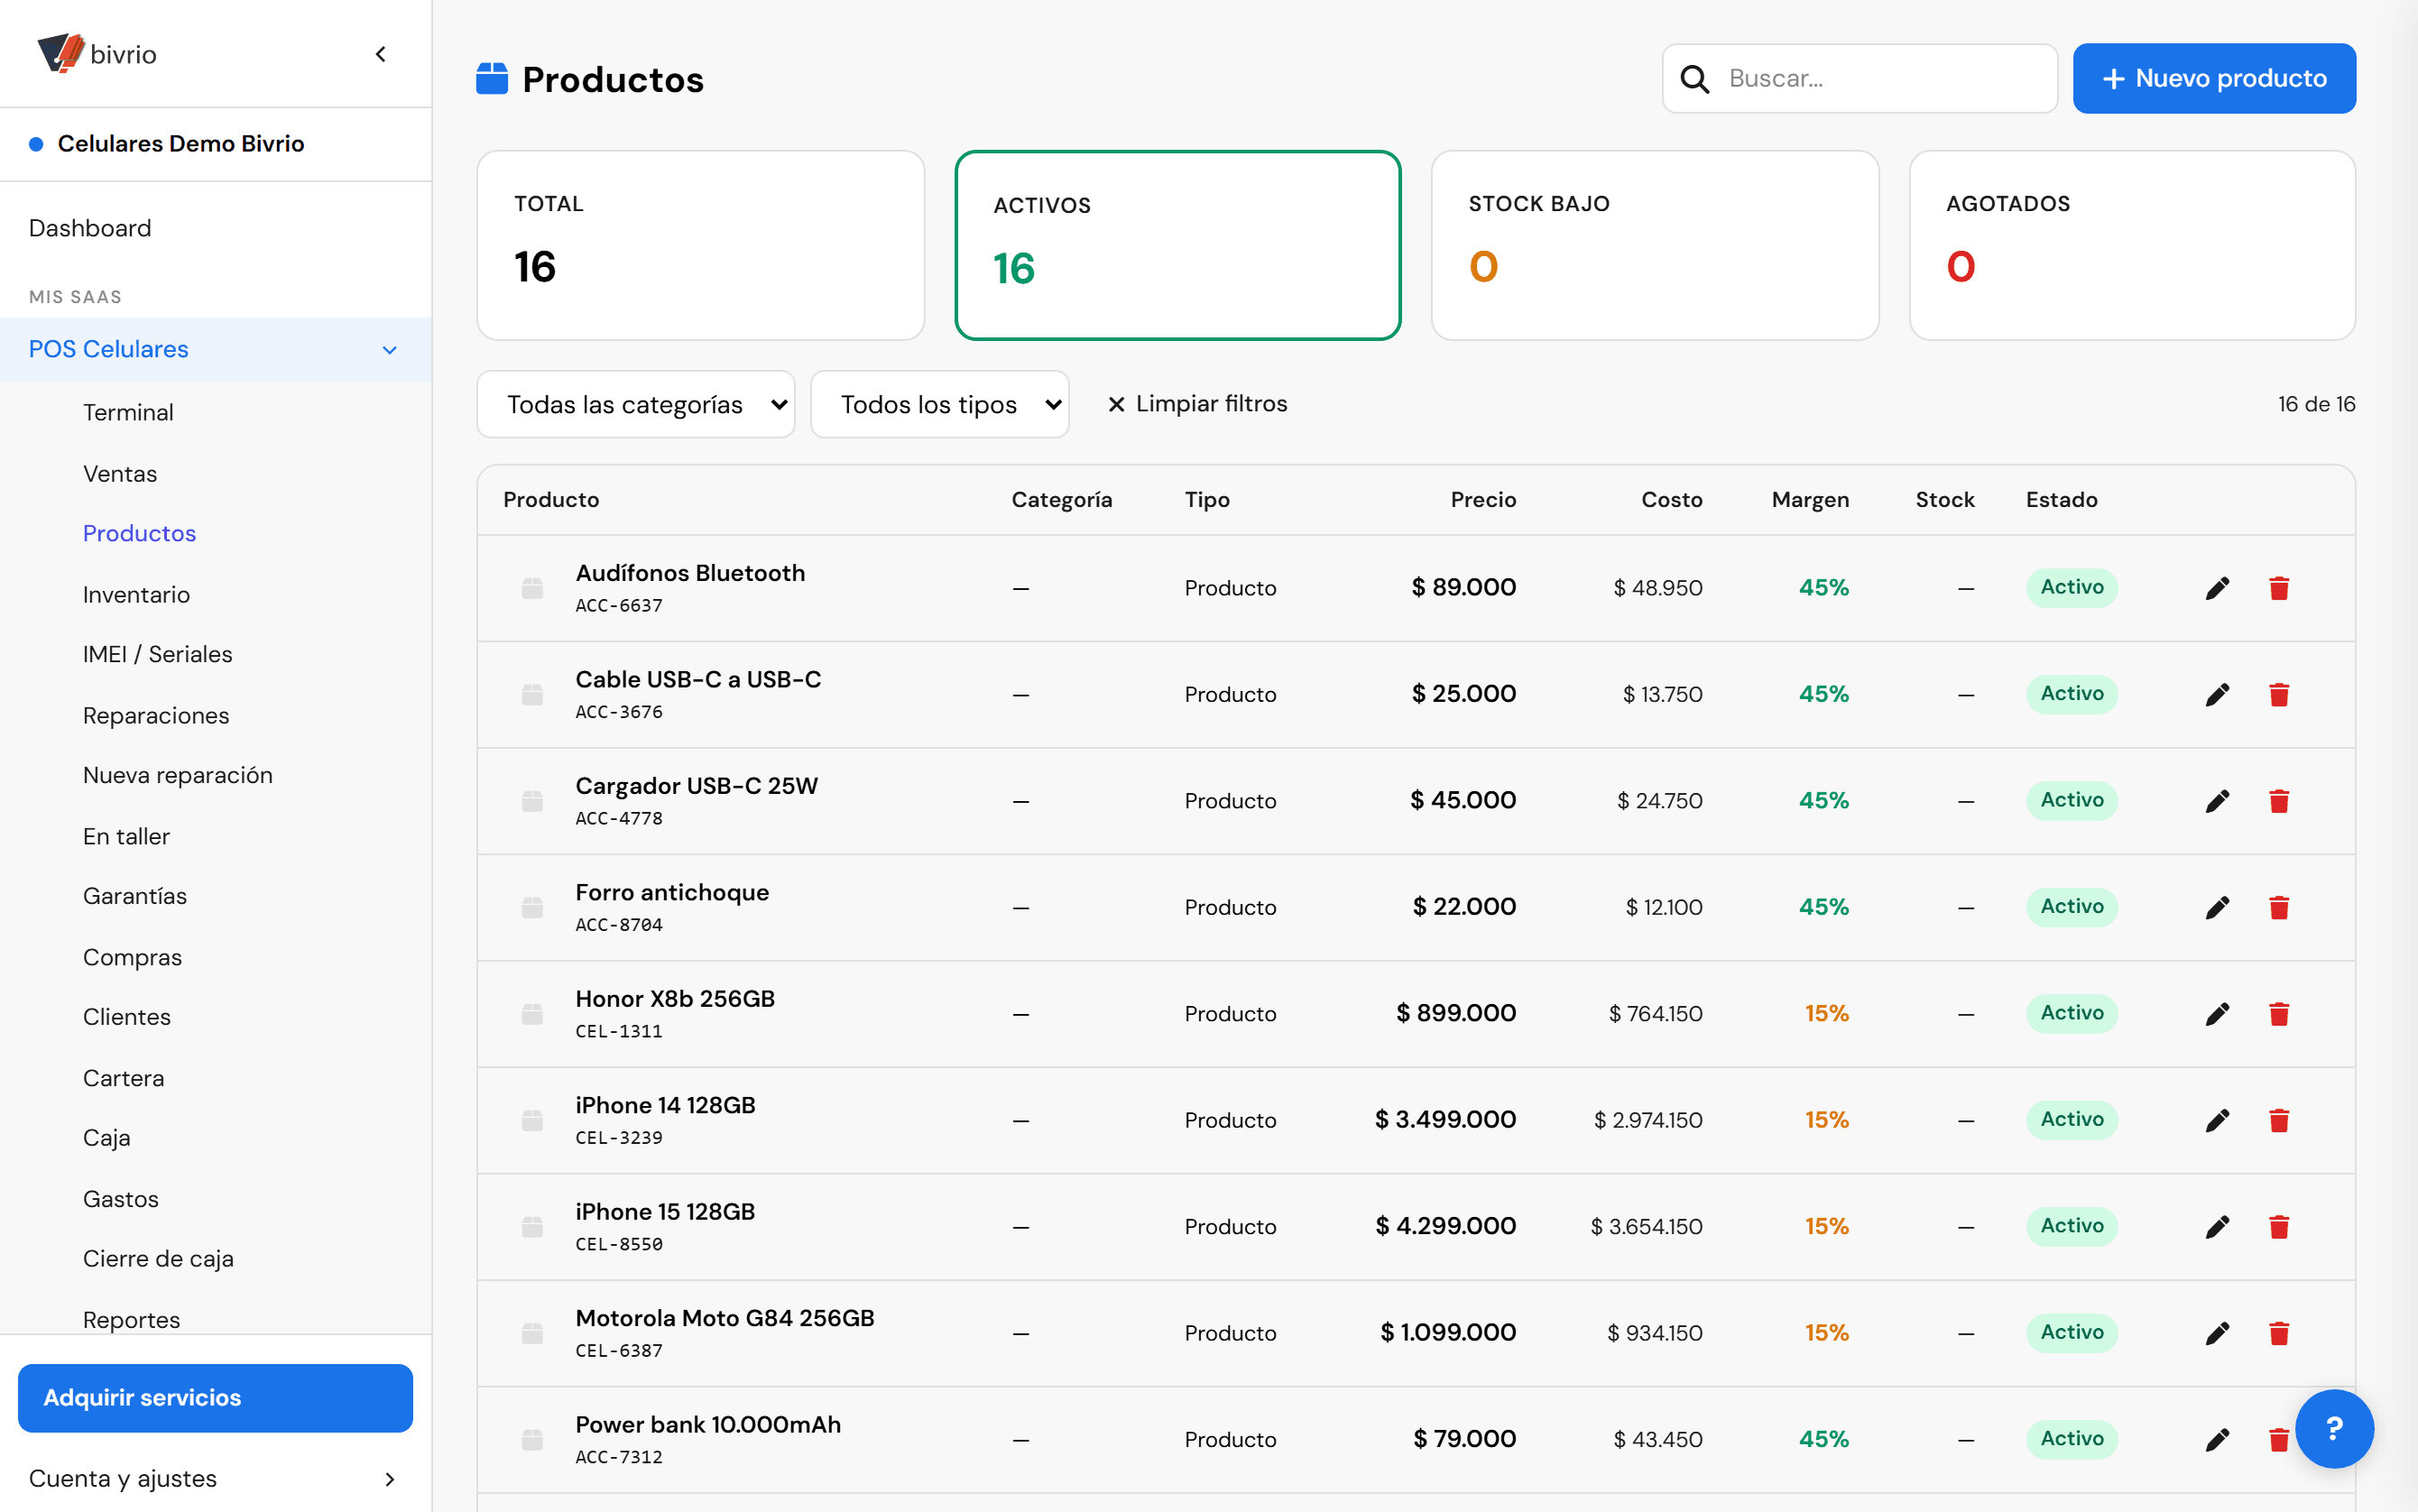Edit the Cargador USB-C 25W product

click(x=2217, y=801)
